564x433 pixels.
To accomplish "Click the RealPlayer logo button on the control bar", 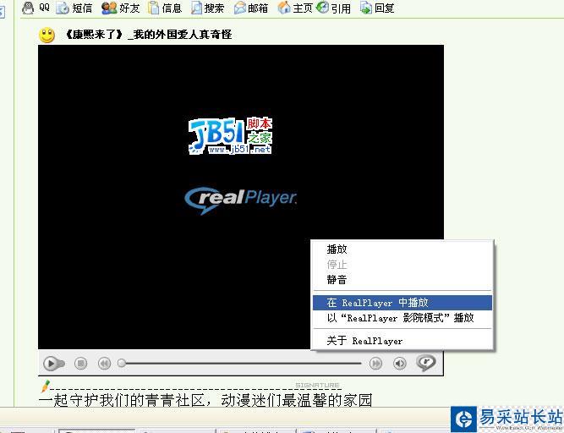I will [x=426, y=363].
